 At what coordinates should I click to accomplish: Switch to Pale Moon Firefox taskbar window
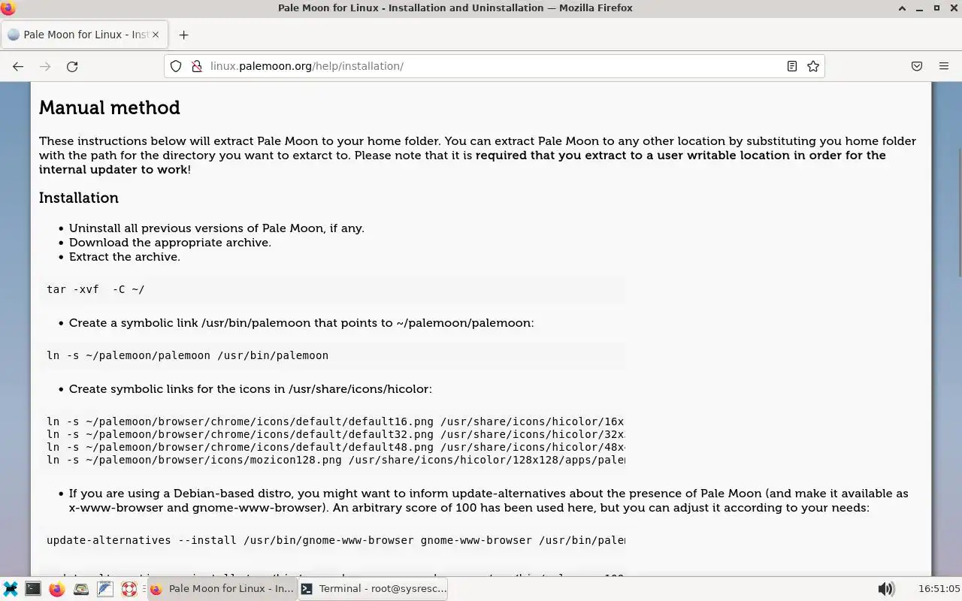222,589
